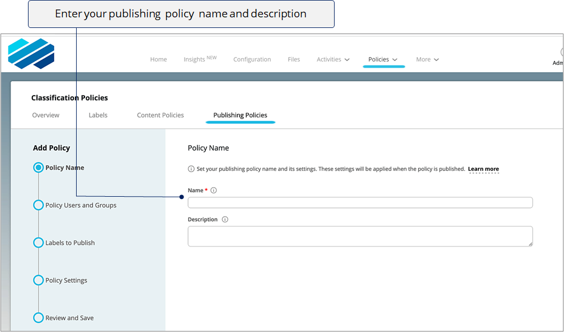
Task: Click info icon before settings hint text
Action: click(191, 169)
